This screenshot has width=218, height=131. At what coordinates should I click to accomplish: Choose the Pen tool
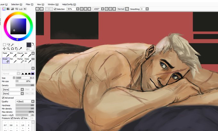click(x=13, y=61)
